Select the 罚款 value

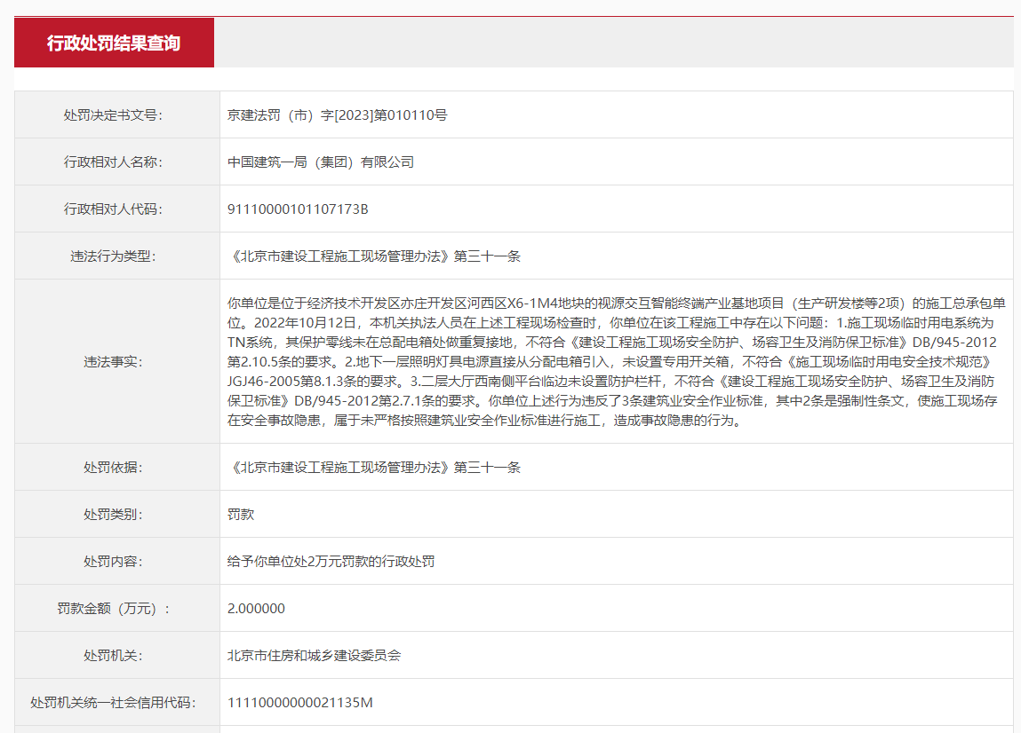[241, 514]
